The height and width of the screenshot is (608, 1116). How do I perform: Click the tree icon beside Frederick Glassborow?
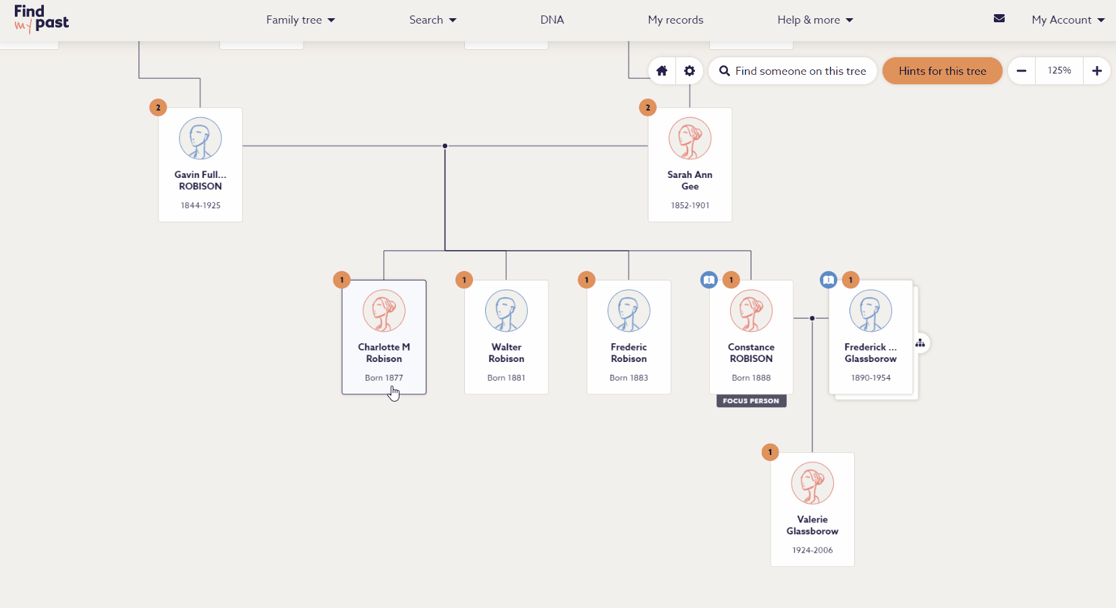(920, 343)
